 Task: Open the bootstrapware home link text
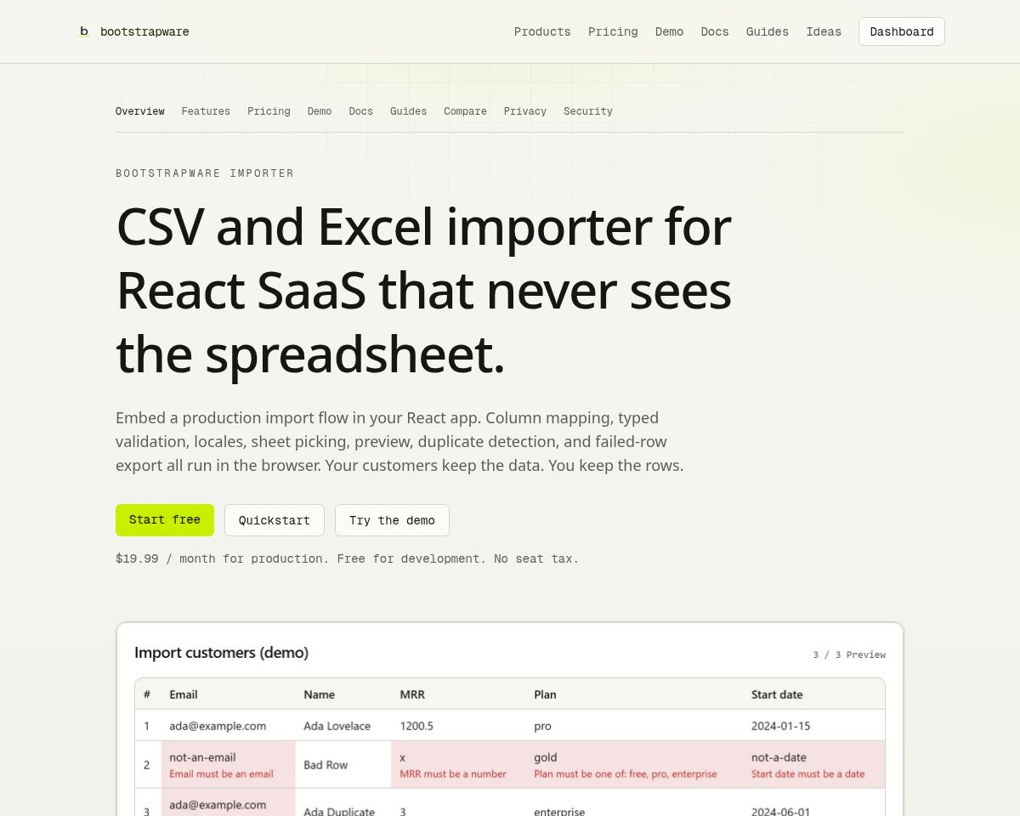(144, 31)
